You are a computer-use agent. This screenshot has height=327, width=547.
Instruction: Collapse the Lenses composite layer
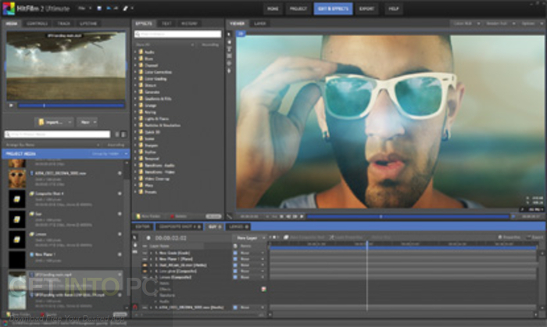pyautogui.click(x=151, y=277)
